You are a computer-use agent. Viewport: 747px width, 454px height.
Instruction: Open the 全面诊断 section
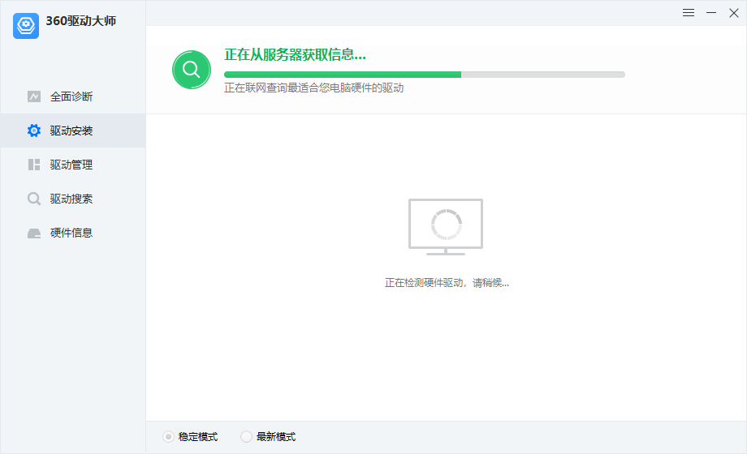pyautogui.click(x=73, y=96)
